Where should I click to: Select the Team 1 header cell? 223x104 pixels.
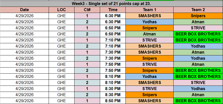150,10
